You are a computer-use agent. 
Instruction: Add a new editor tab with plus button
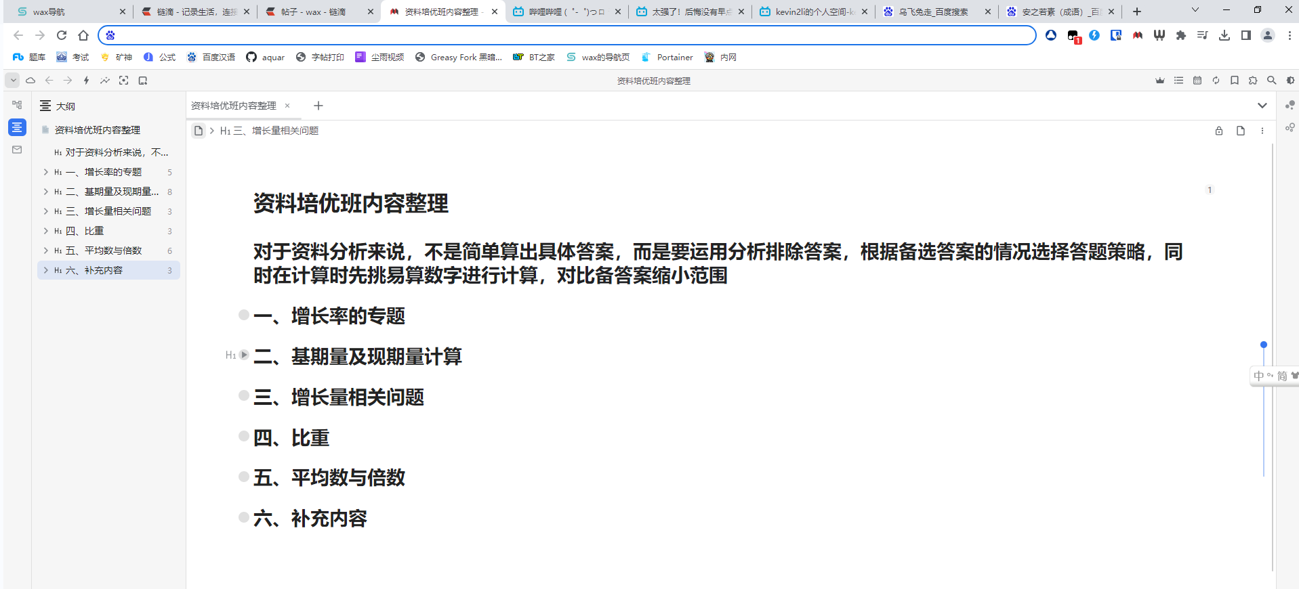(318, 106)
